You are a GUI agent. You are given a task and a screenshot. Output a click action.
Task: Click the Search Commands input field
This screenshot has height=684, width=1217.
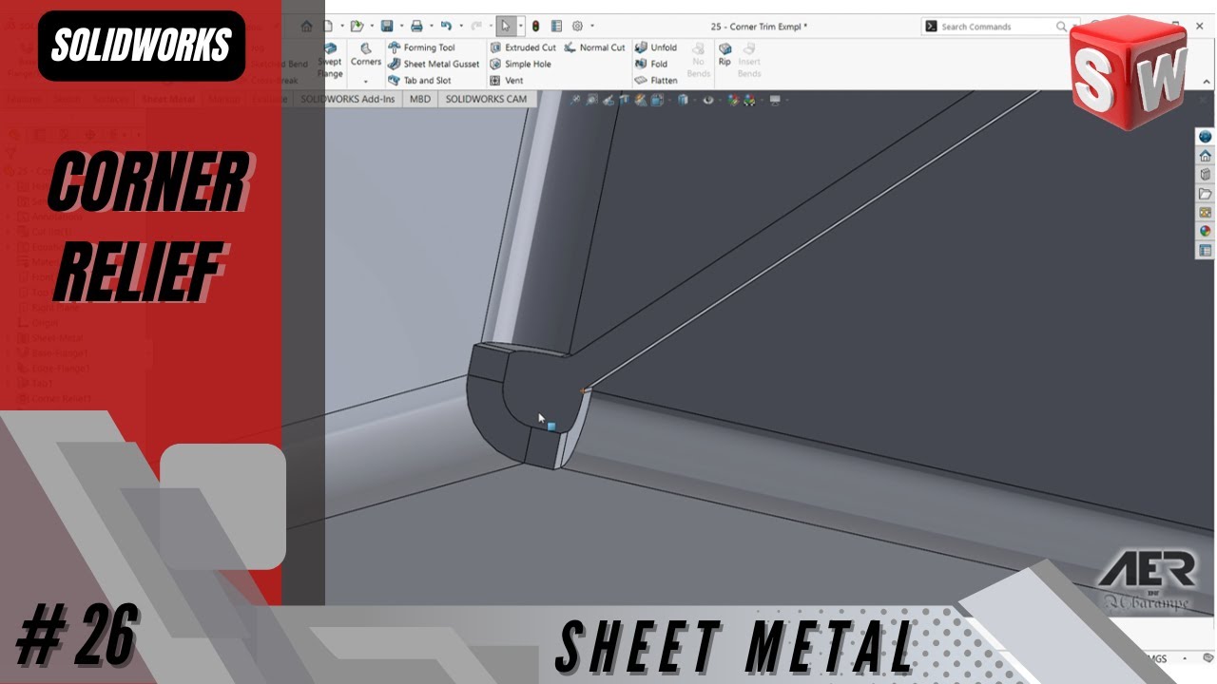(996, 27)
